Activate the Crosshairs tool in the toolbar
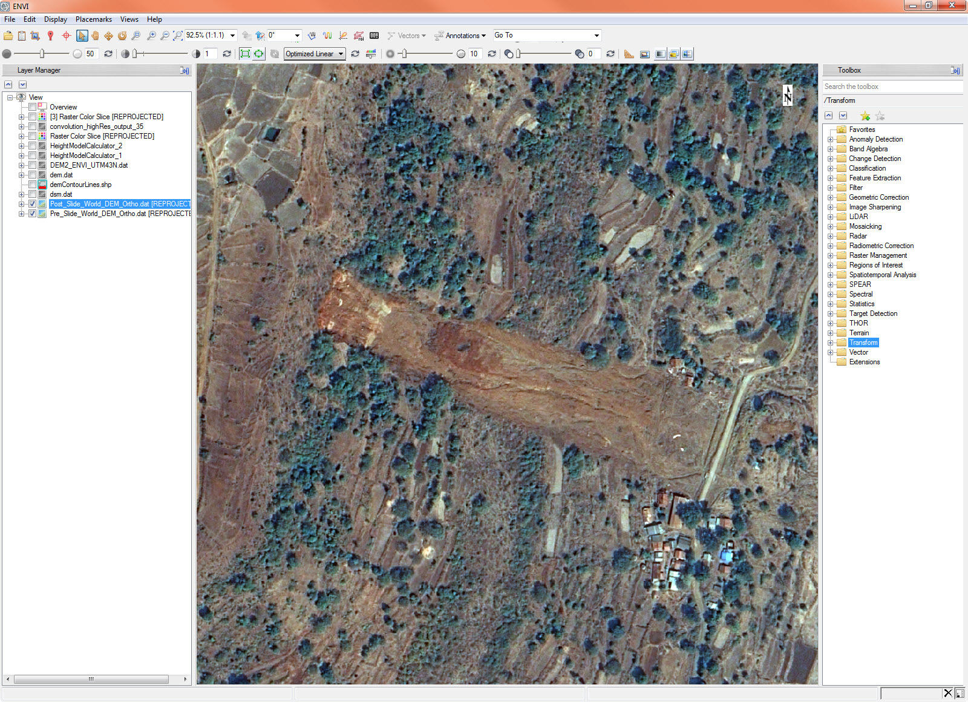 coord(67,36)
